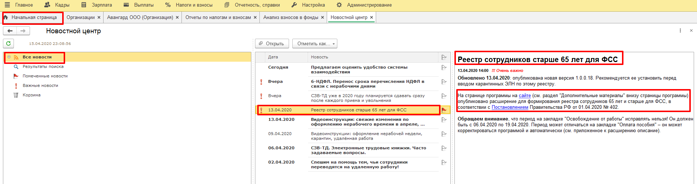Click the forward navigation arrow
Screen dimensions: 697x184
[x=23, y=31]
